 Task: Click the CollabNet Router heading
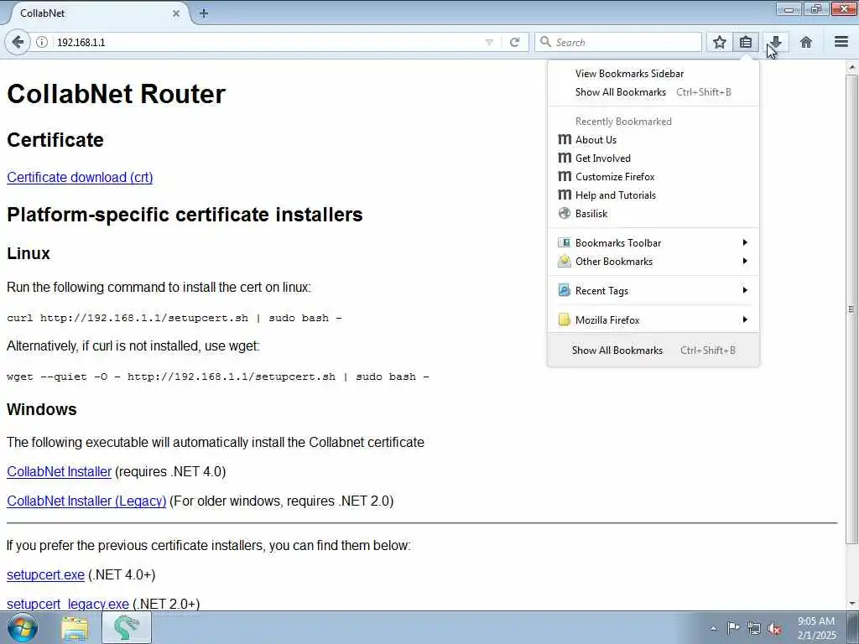click(x=116, y=94)
